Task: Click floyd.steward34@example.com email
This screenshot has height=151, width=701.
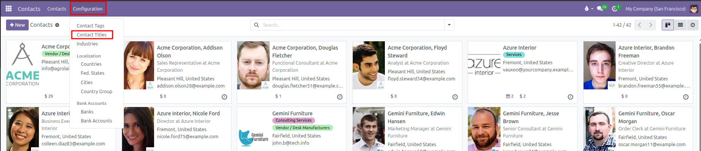Action: [x=421, y=79]
